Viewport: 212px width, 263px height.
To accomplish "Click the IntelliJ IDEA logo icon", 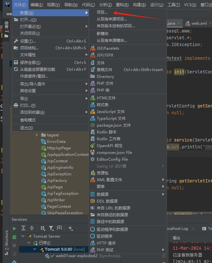I will [7, 5].
